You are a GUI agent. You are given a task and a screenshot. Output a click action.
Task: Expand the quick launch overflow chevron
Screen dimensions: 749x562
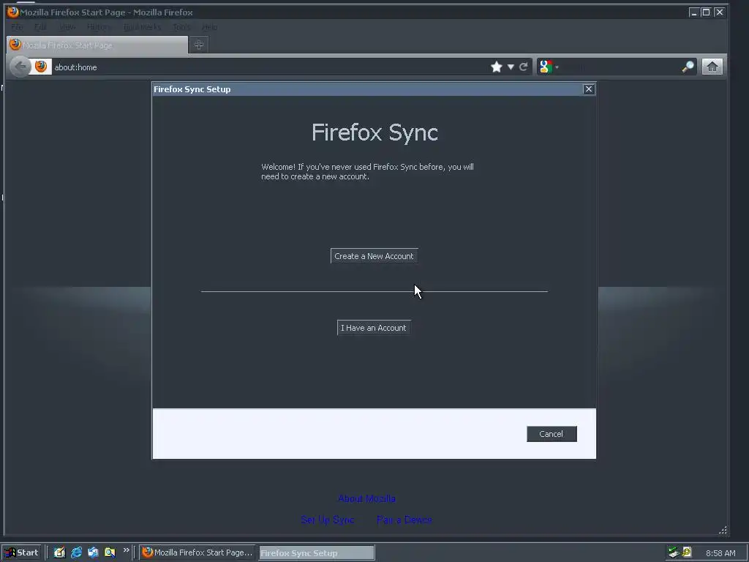tap(126, 550)
